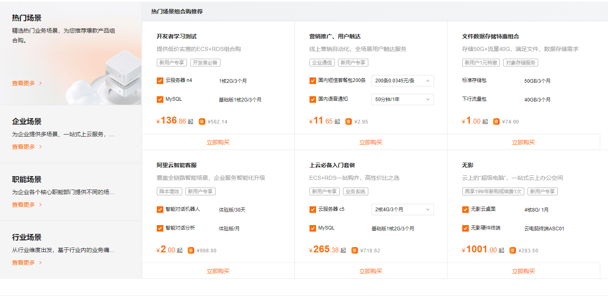Click 立即购买 for 开发者学习测试 package
The width and height of the screenshot is (608, 296).
pyautogui.click(x=218, y=142)
